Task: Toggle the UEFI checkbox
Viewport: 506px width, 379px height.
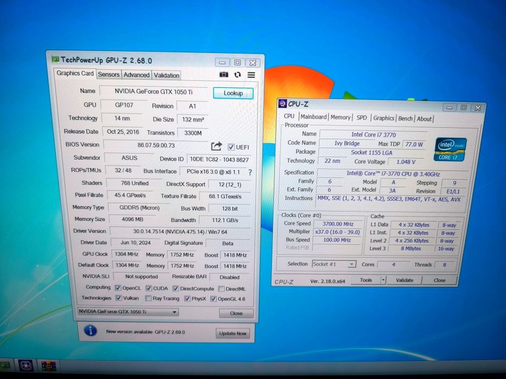Action: point(231,147)
